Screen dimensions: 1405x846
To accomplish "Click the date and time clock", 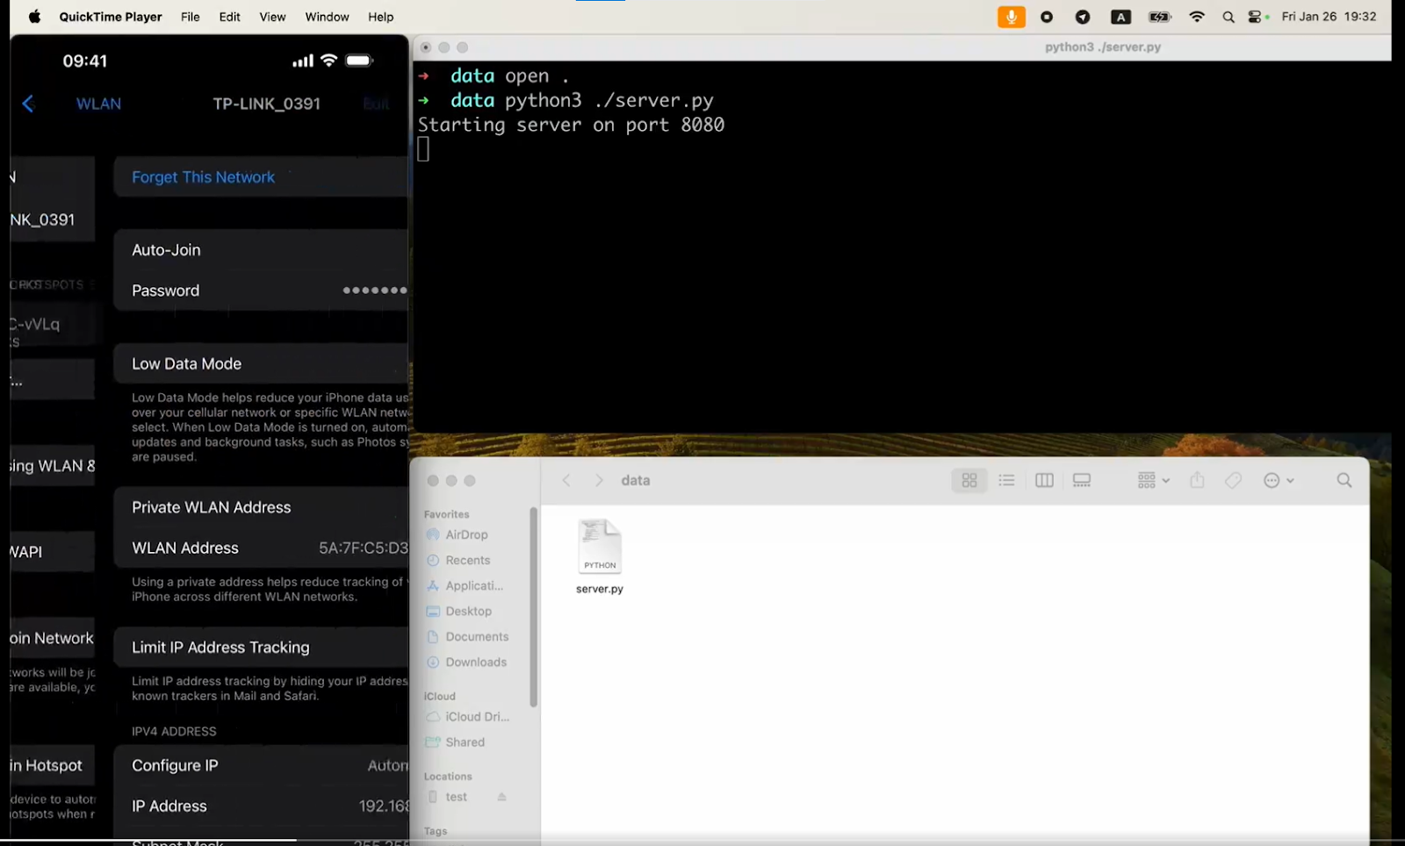I will pos(1329,17).
